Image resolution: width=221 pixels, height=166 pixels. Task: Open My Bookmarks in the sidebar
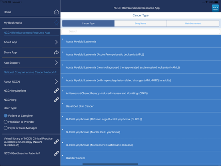tap(13, 23)
